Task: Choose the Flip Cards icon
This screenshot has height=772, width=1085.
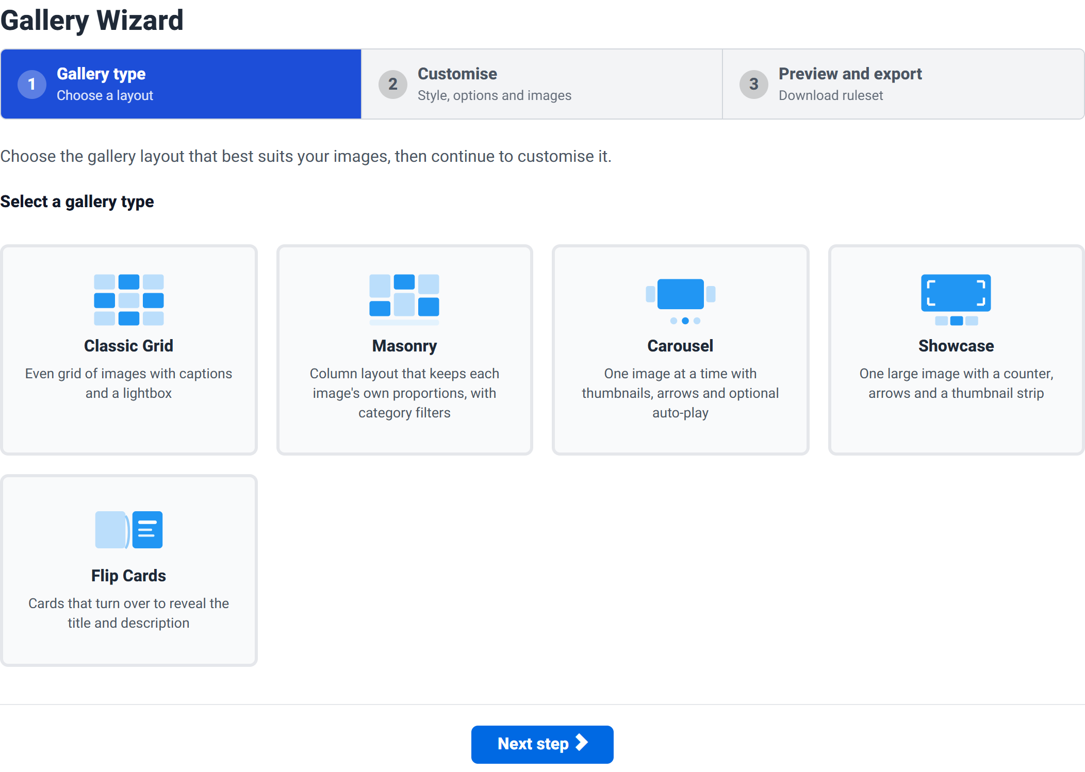Action: pyautogui.click(x=129, y=529)
